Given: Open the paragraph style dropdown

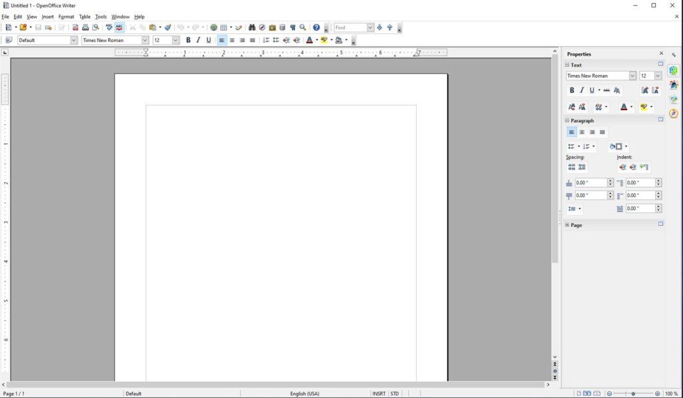Looking at the screenshot, I should click(x=73, y=40).
